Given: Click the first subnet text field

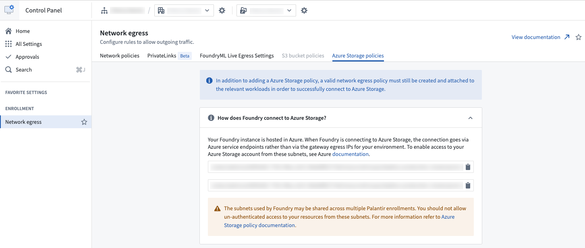Looking at the screenshot, I should tap(341, 167).
